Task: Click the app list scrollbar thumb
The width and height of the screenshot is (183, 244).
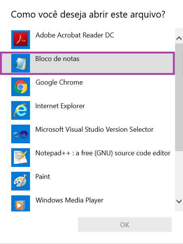Action: point(179,97)
